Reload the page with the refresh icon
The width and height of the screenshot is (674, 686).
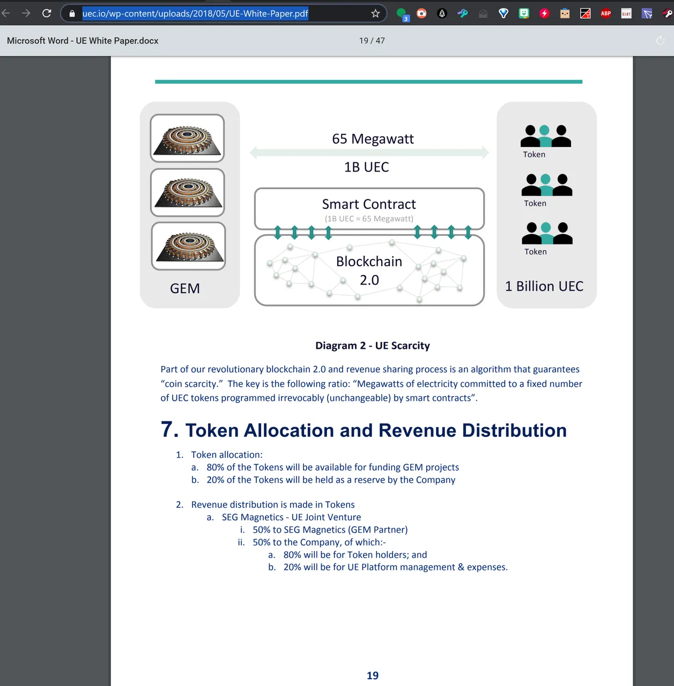[47, 13]
